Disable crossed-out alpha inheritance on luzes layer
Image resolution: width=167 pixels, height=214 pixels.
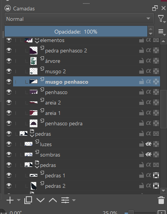(148, 144)
